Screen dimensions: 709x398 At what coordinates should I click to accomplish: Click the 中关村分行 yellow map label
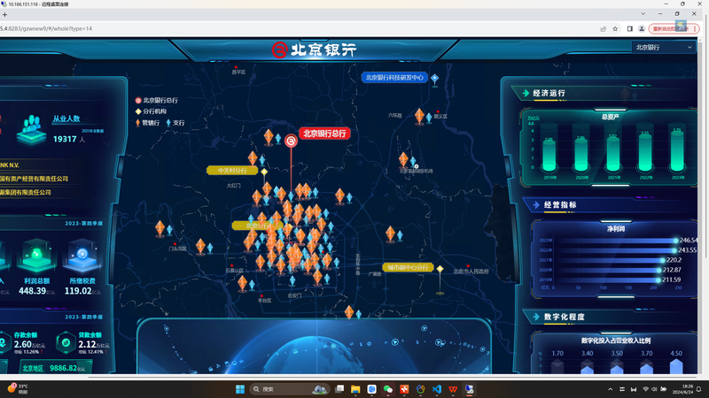coord(232,171)
